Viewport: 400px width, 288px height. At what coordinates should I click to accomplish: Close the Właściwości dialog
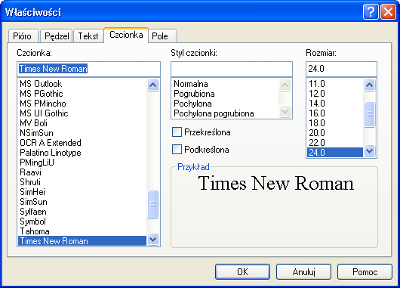(388, 12)
